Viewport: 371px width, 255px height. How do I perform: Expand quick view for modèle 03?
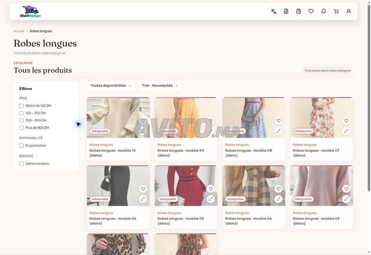click(346, 199)
